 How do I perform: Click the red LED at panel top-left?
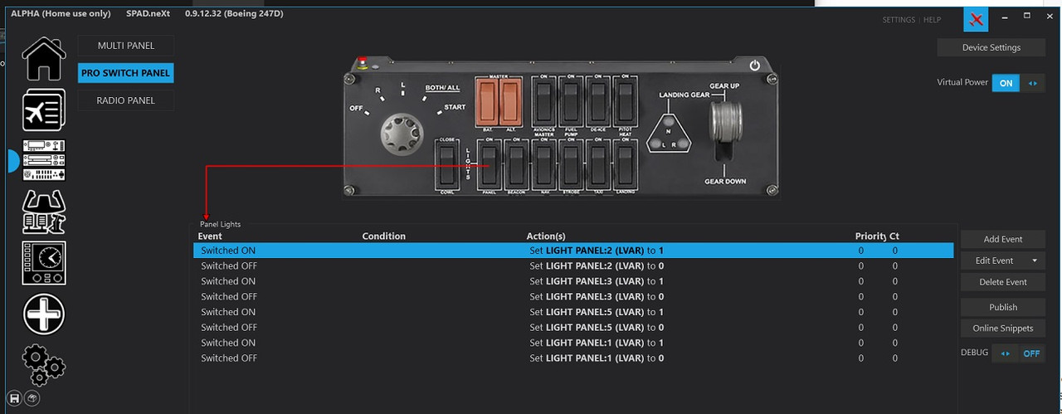(x=362, y=62)
